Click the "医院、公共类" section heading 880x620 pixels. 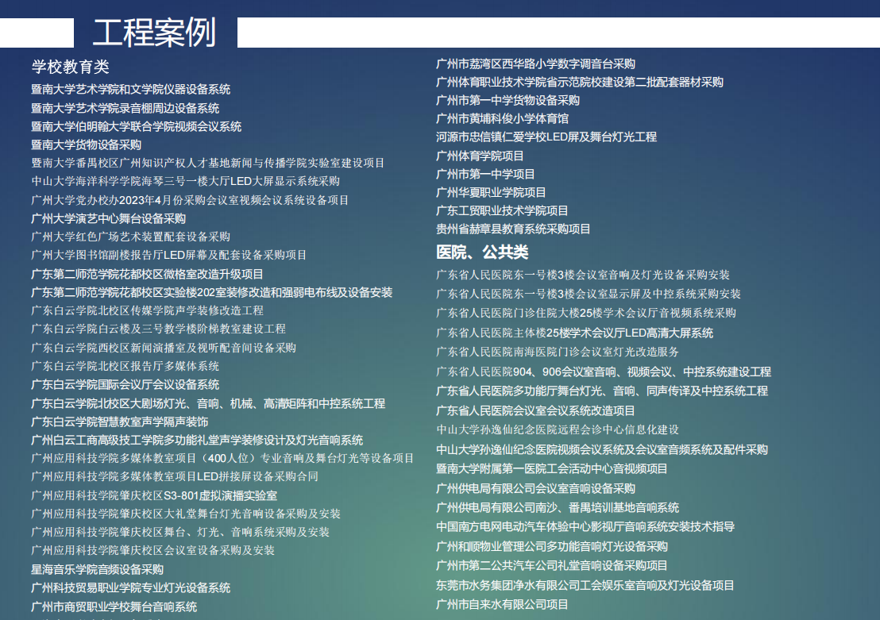[482, 252]
